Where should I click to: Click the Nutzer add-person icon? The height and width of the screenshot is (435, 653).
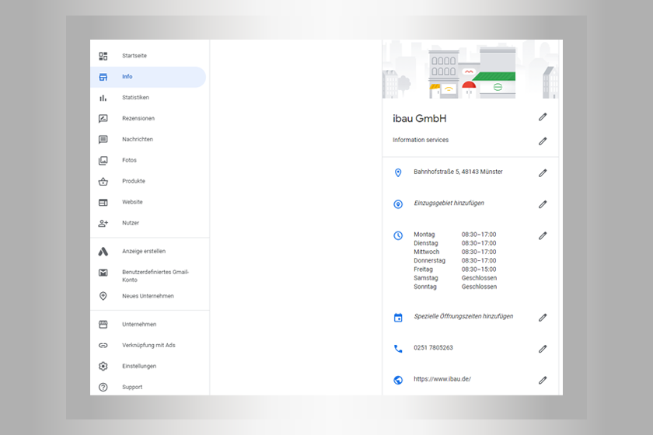103,223
